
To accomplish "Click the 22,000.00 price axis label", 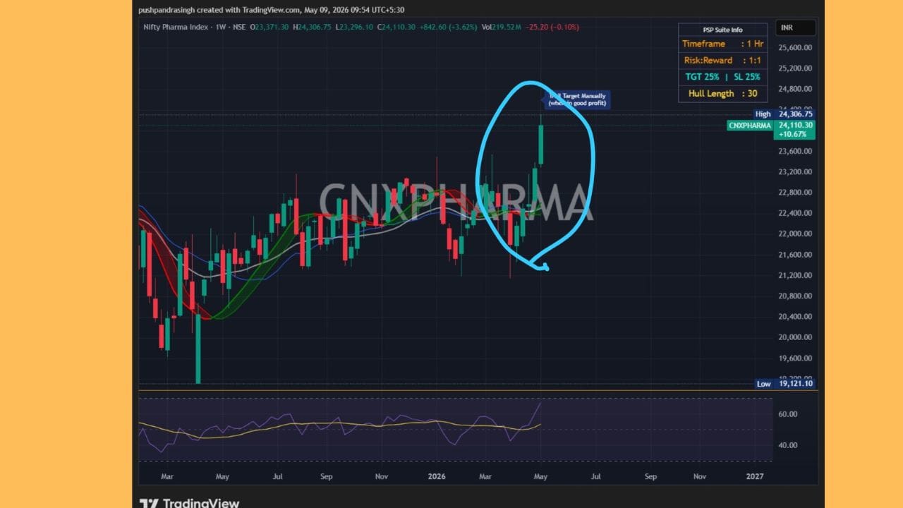I will tap(795, 234).
